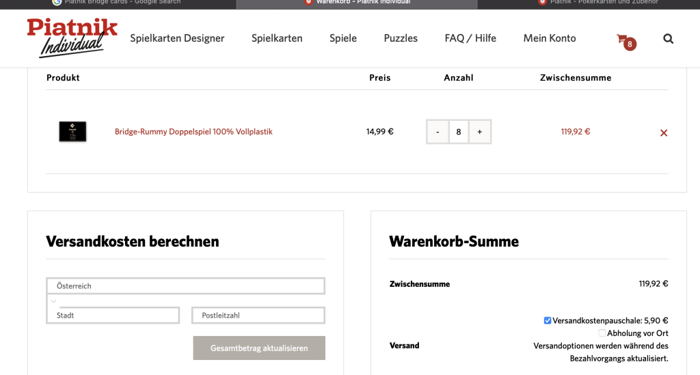
Task: Open Bridge-Rummy Doppelspiel 100% Vollplastik link
Action: coord(193,132)
